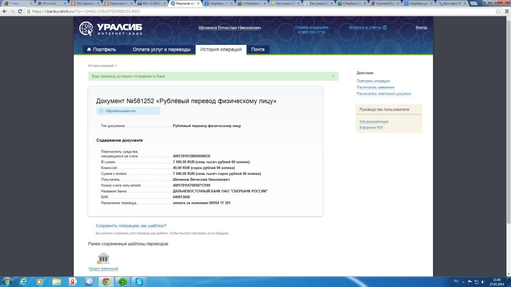Click the browser page reload button
Screen dimensions: 511x287
[21, 11]
